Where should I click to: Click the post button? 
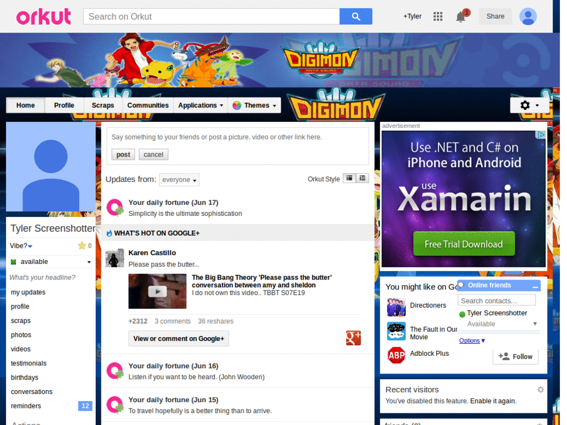(123, 154)
